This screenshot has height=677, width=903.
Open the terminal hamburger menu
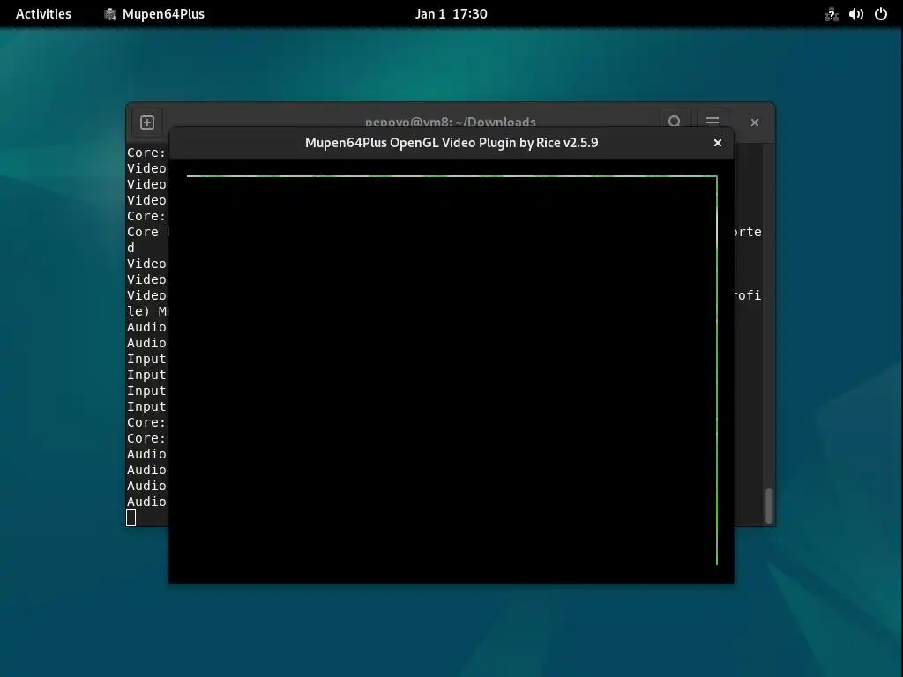(713, 121)
